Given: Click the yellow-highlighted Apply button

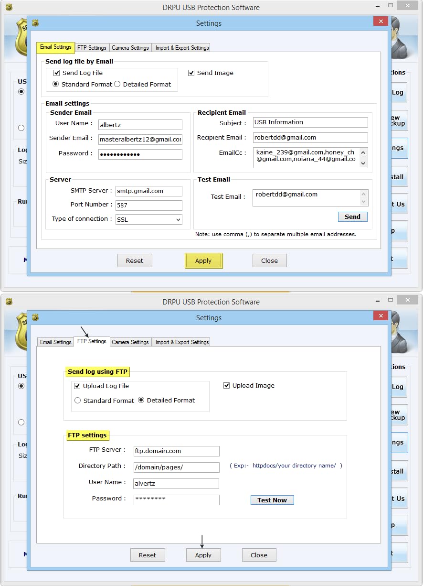Looking at the screenshot, I should pos(203,260).
